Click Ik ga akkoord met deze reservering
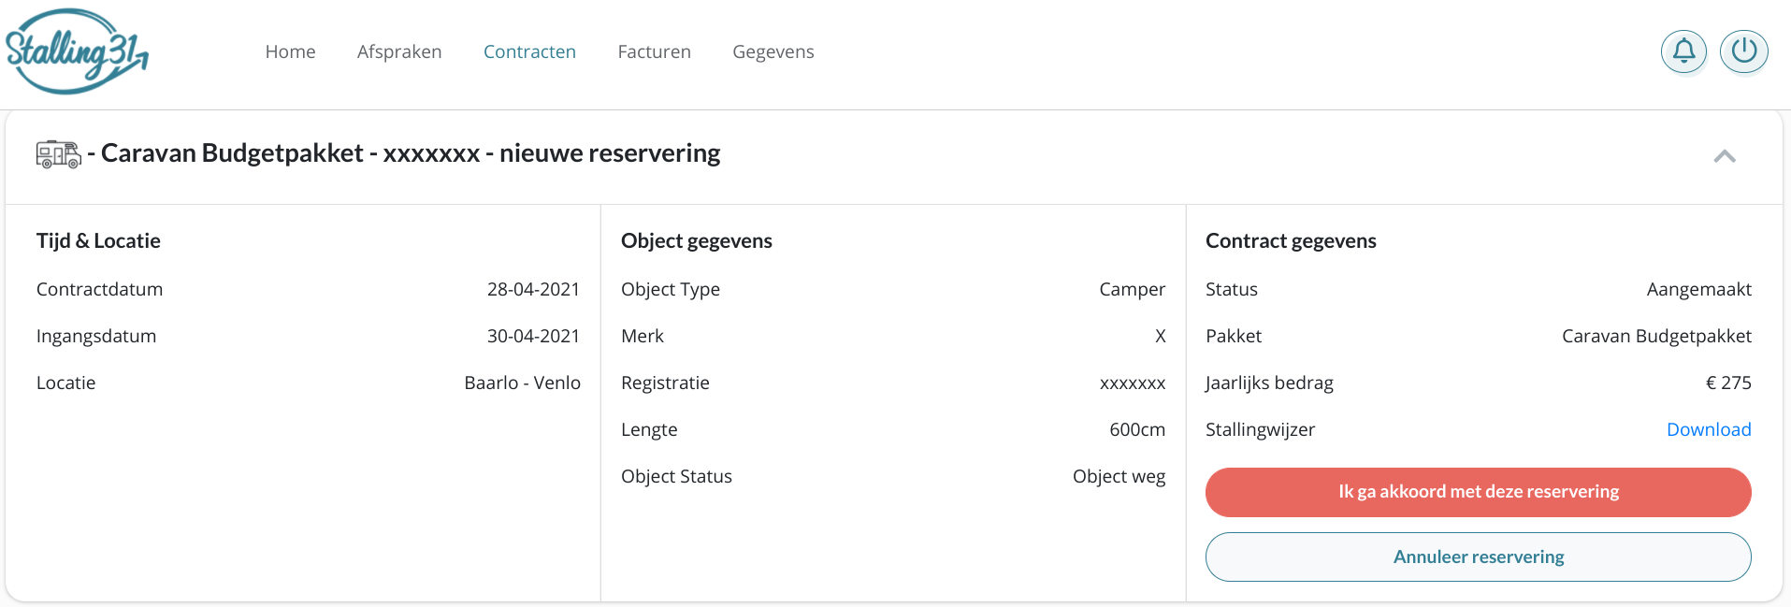The image size is (1791, 607). pos(1478,492)
